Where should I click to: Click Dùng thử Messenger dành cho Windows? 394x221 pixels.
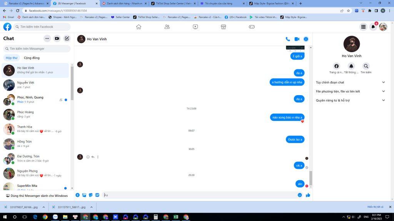(x=37, y=196)
